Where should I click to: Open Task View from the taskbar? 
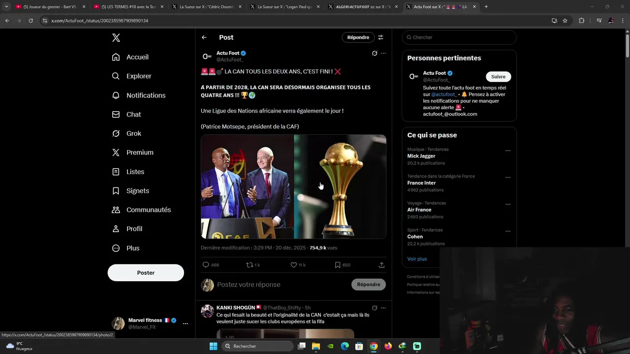point(302,347)
